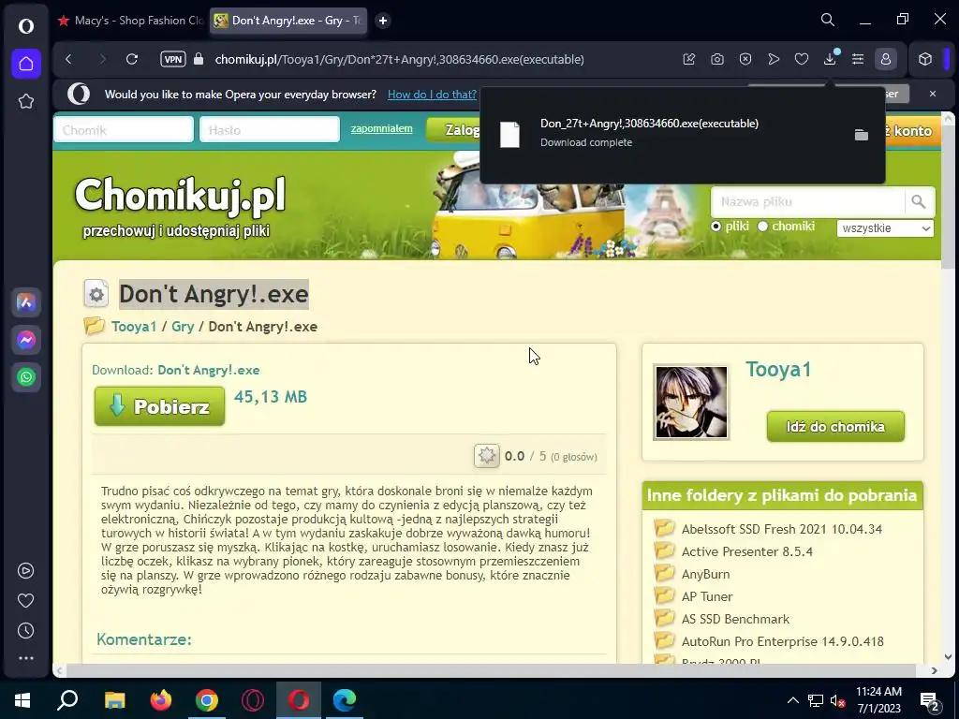Open History clock icon in sidebar
This screenshot has height=719, width=959.
(x=25, y=630)
